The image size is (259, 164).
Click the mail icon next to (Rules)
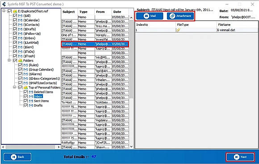pos(25,65)
